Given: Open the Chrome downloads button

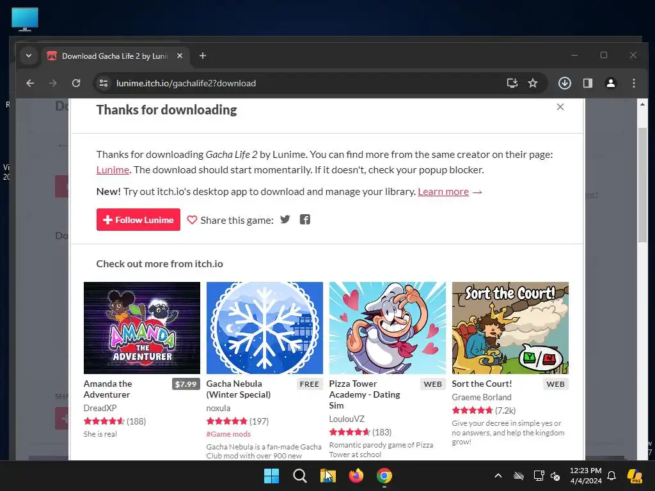Looking at the screenshot, I should pos(565,83).
